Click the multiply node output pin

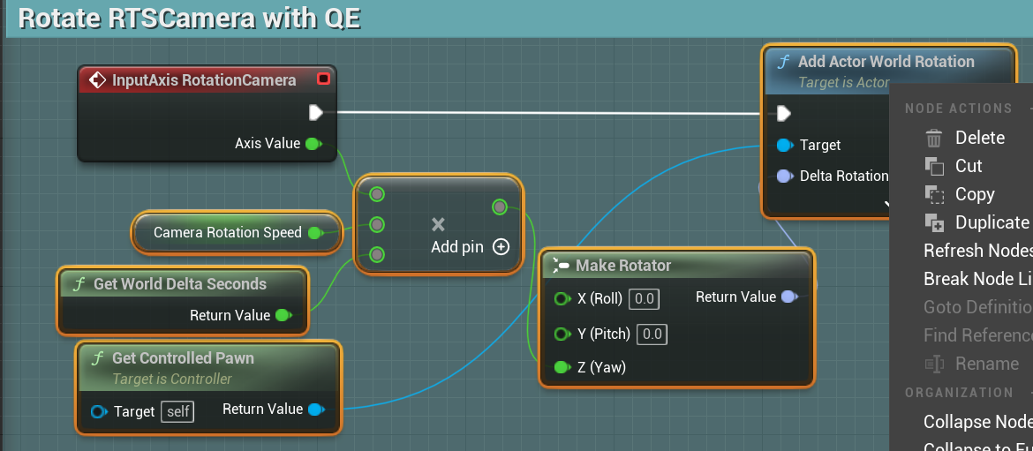500,207
